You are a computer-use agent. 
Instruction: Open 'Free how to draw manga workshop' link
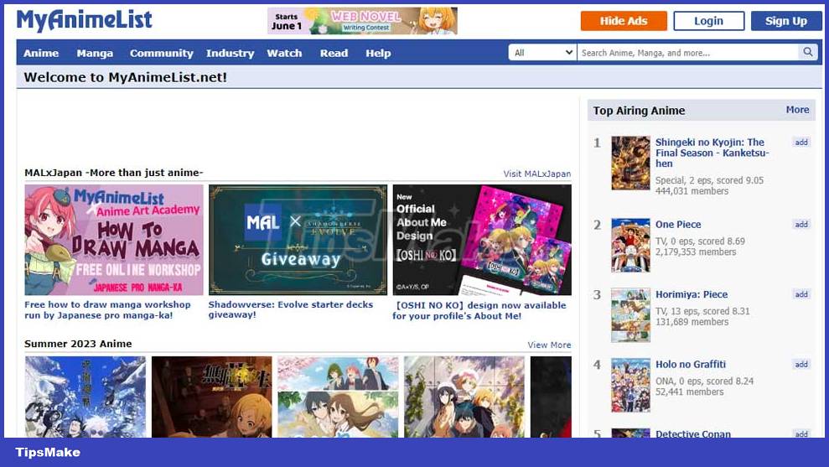click(x=107, y=310)
